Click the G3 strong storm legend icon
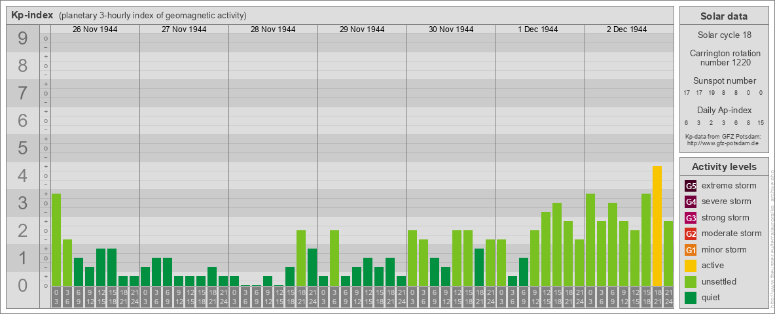This screenshot has height=314, width=775. 691,218
